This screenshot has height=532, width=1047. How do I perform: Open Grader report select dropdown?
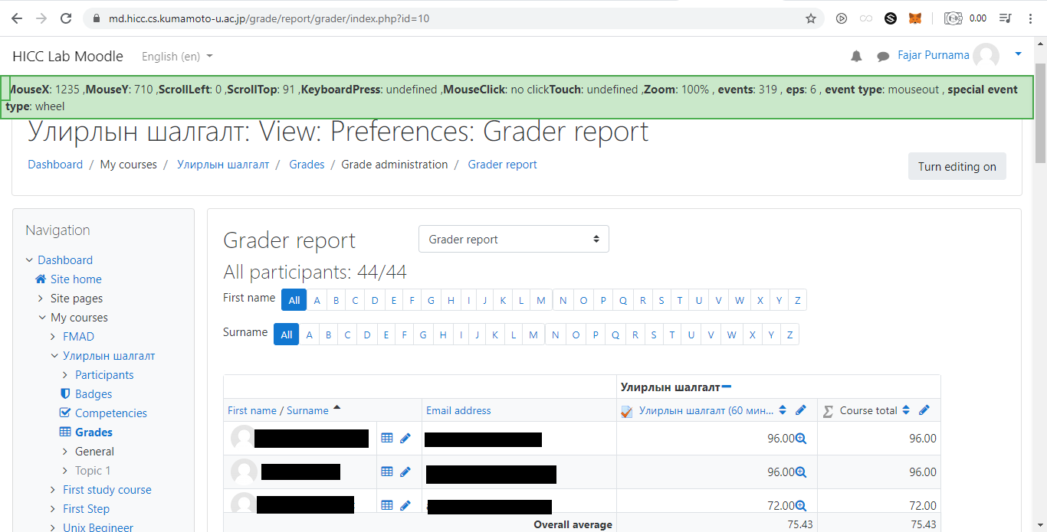click(514, 239)
